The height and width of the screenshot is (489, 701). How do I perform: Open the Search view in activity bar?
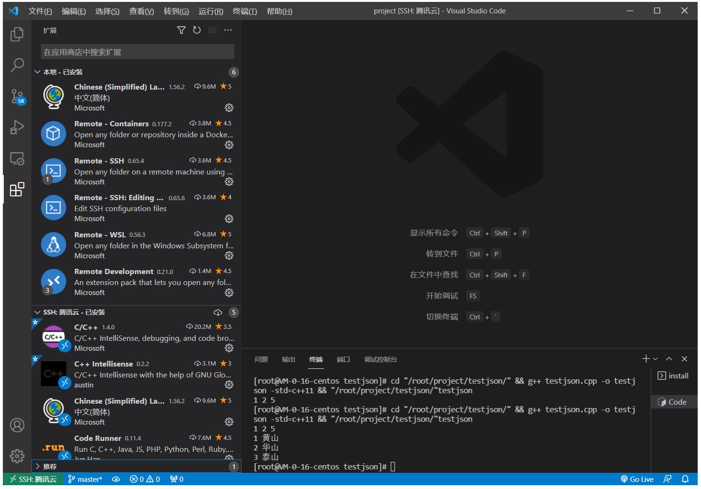tap(17, 65)
